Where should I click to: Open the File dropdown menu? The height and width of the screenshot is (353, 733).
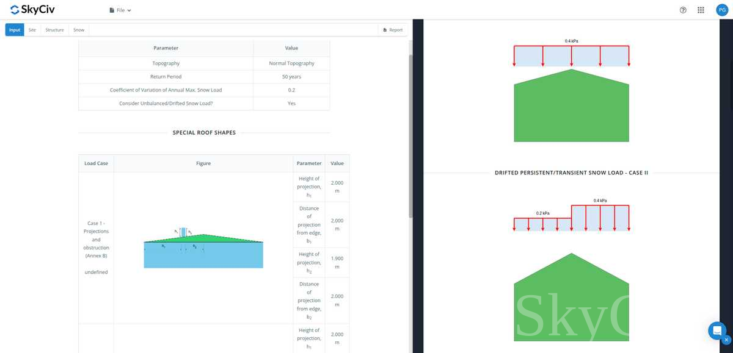coord(120,10)
